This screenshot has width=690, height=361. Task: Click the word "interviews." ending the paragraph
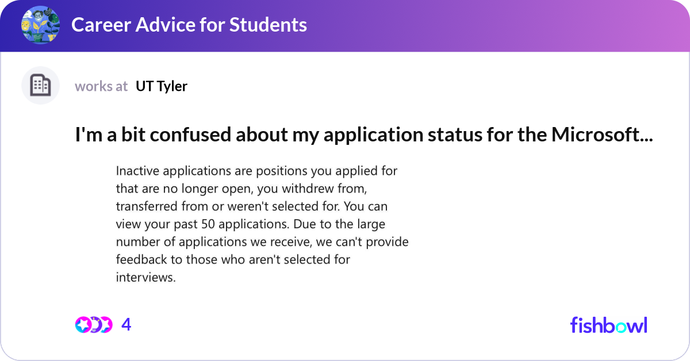(145, 277)
